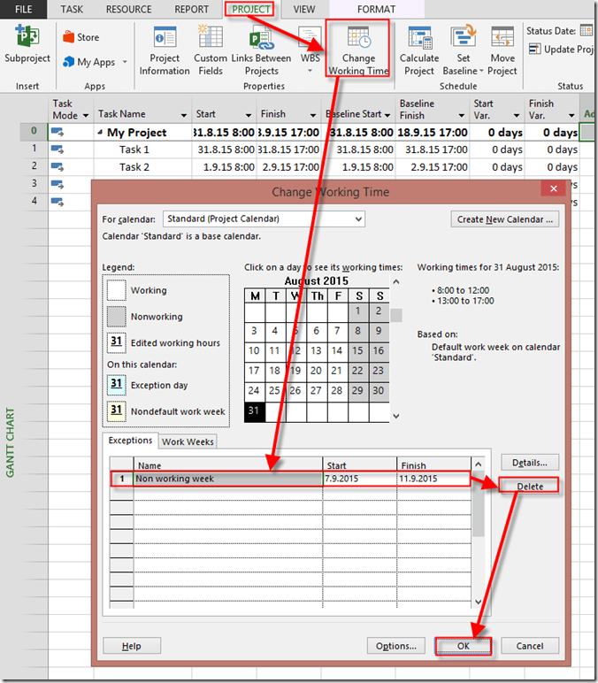Select day 15 in August calendar
598x683 pixels.
(x=360, y=350)
